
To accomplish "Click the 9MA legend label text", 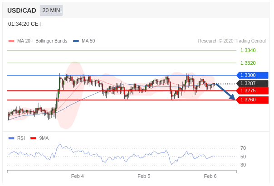I will pyautogui.click(x=44, y=138).
